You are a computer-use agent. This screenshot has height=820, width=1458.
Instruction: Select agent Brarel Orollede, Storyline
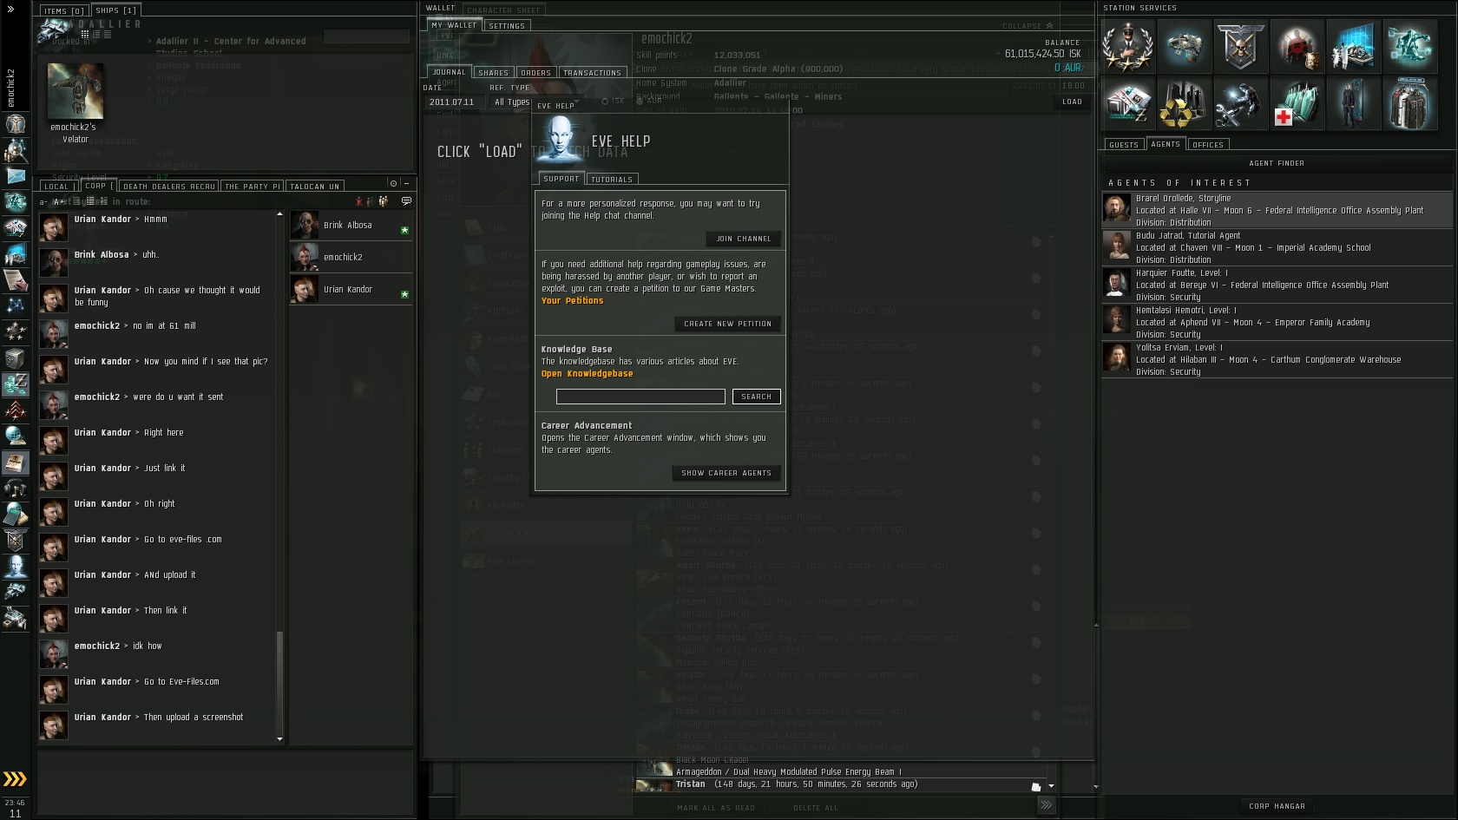pos(1277,210)
